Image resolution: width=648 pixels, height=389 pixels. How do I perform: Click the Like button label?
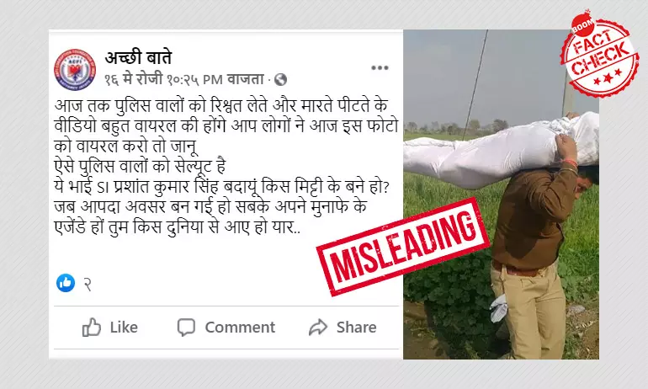pos(124,327)
